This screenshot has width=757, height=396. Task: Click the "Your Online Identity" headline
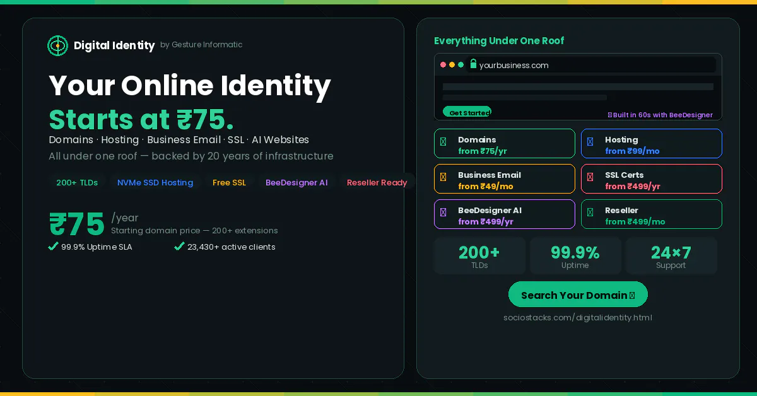190,85
